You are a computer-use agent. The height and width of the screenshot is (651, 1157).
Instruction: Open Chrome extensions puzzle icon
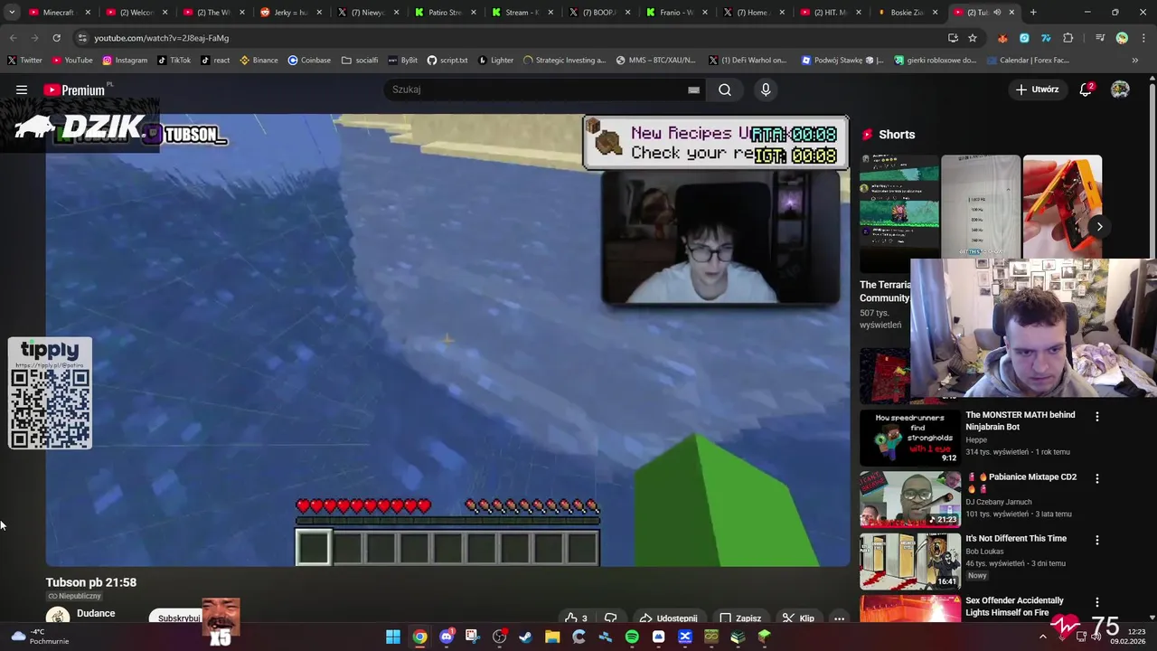(x=1068, y=38)
